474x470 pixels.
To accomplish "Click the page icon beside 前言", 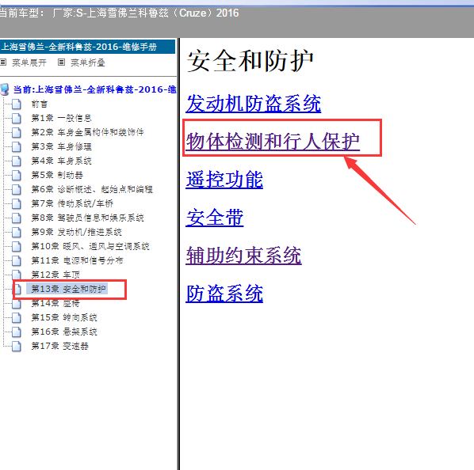I will (17, 104).
